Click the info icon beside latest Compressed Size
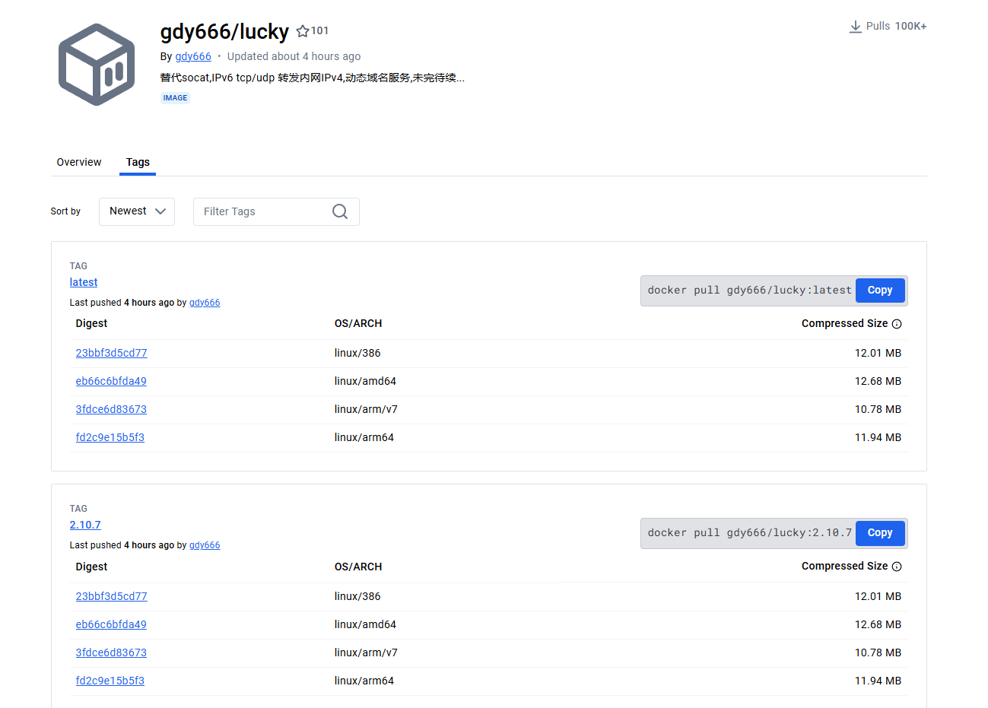This screenshot has width=988, height=708. 897,324
